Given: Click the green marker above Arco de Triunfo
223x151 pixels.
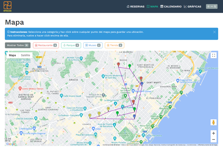Looking at the screenshot, I should point(117,113).
